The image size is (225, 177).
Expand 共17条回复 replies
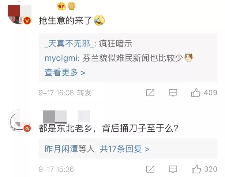(124, 149)
